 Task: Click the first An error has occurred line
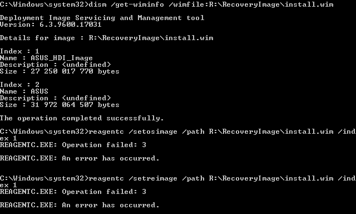pos(80,158)
